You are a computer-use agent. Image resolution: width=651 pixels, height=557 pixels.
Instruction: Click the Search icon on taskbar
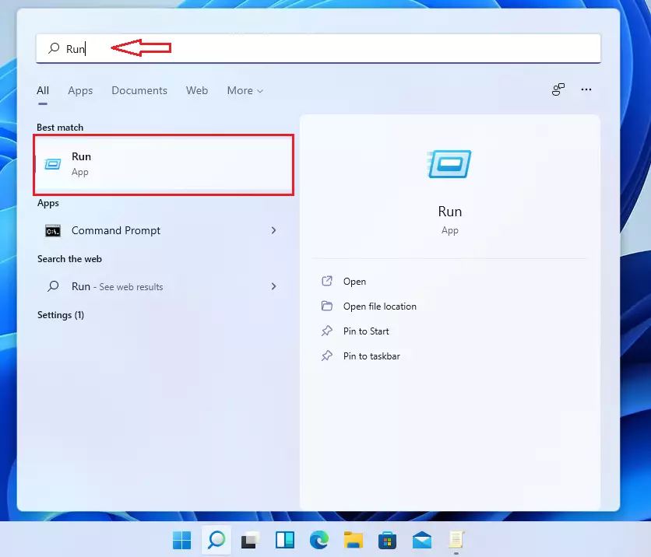tap(216, 540)
